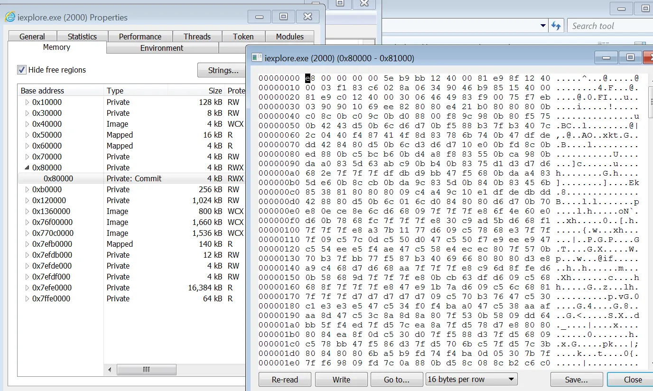Click the 128 kB size cell
The height and width of the screenshot is (391, 653).
210,102
